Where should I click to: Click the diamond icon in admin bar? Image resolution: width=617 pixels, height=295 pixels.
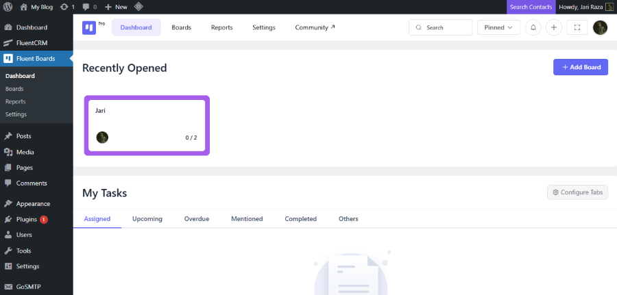pyautogui.click(x=138, y=7)
